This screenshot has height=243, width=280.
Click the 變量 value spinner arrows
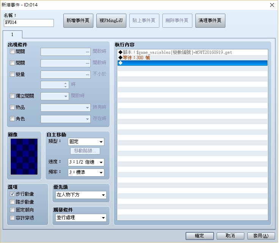[66, 85]
